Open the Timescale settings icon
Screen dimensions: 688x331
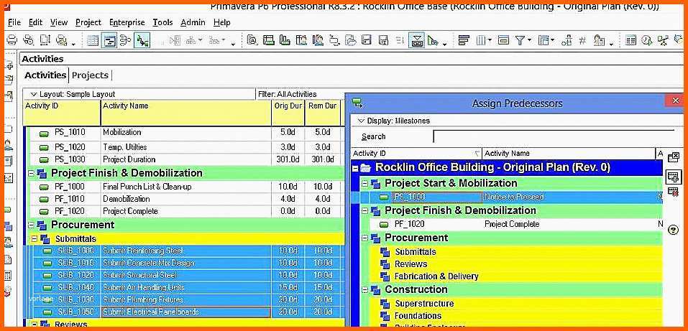tap(503, 40)
